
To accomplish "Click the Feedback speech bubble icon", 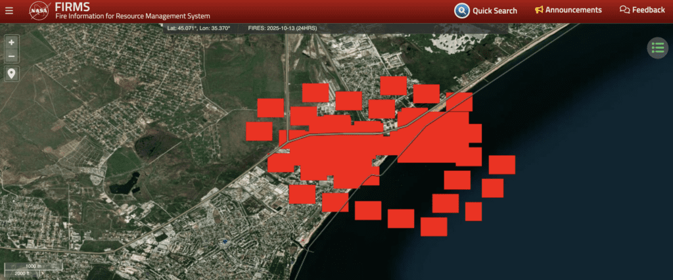I will 624,10.
